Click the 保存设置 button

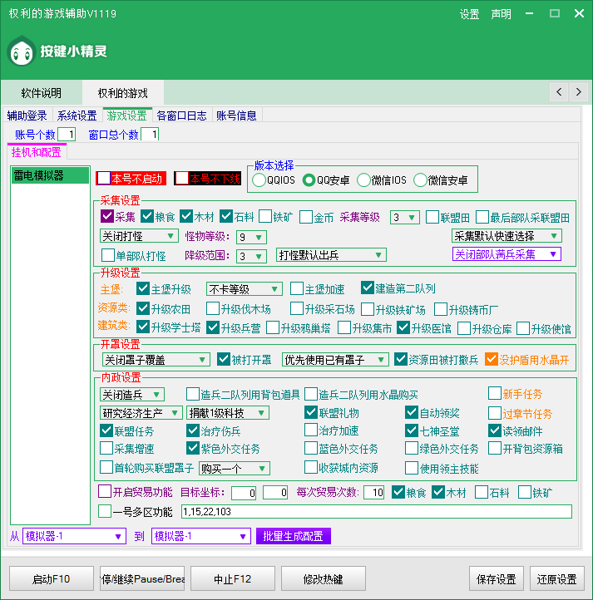click(x=497, y=578)
